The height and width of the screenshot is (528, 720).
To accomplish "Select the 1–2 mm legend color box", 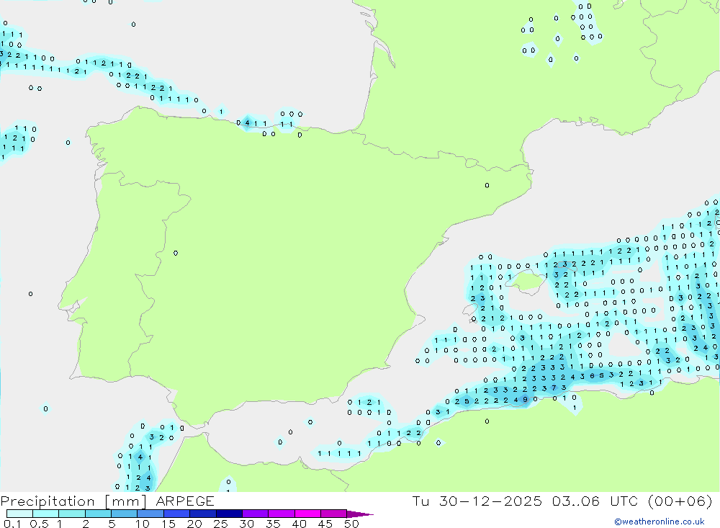I will pos(72,514).
